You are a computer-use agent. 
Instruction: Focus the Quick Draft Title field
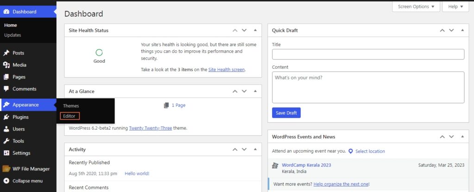(x=368, y=54)
